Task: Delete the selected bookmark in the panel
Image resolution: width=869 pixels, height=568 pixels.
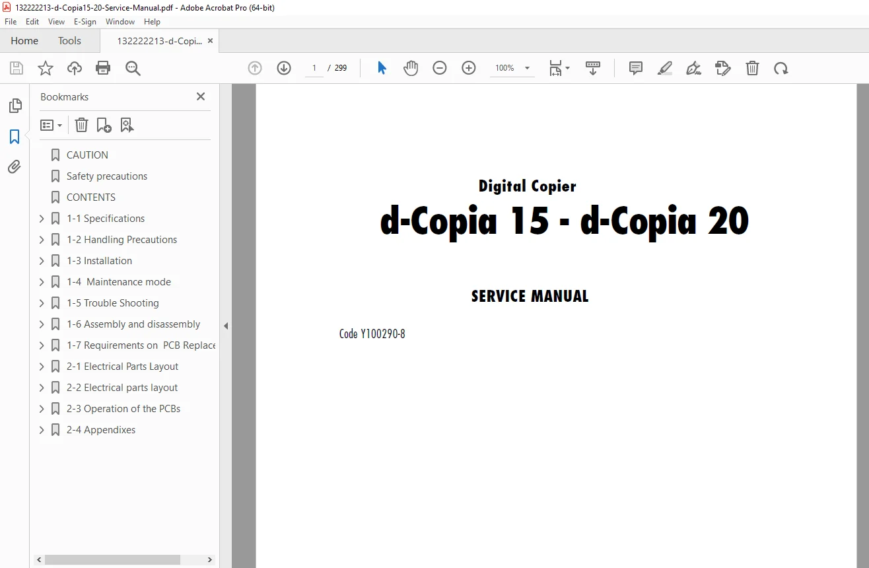Action: point(81,125)
